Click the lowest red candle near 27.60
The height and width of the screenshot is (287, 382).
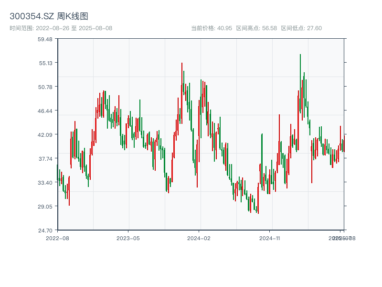pos(258,198)
